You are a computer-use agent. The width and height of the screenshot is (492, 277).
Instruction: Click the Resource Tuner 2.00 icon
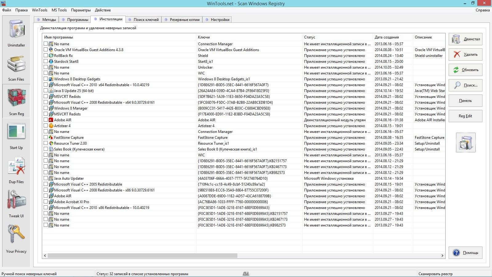pyautogui.click(x=51, y=143)
